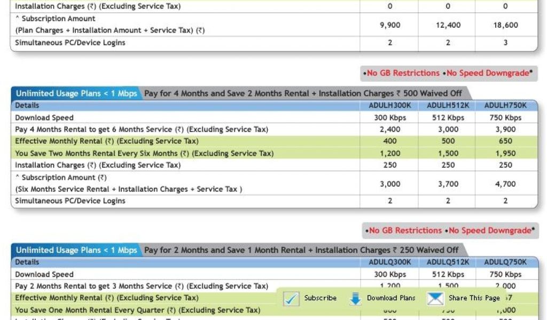Choose the ADULQ512K plan column header

pos(448,262)
